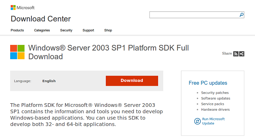
Task: Click the Share label text
Action: tap(227, 54)
